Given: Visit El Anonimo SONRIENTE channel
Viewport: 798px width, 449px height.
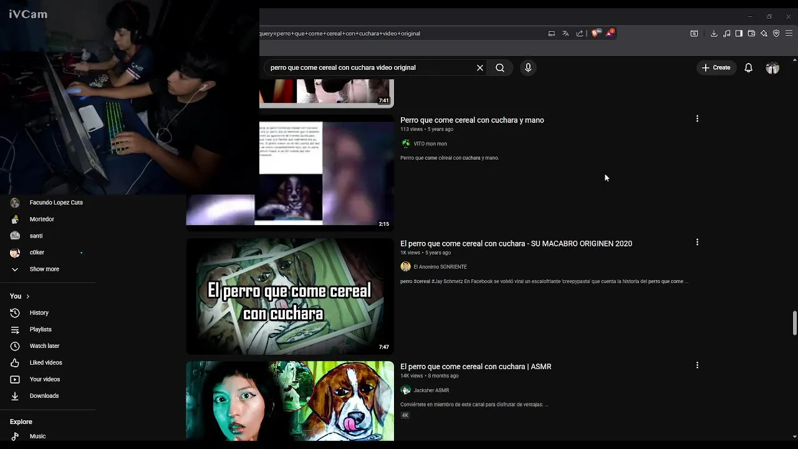Looking at the screenshot, I should 440,267.
